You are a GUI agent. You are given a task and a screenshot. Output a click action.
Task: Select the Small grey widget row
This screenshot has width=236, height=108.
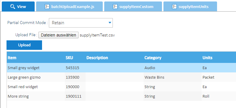pos(121,68)
